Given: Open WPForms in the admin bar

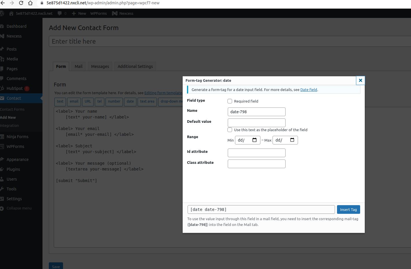Looking at the screenshot, I should [99, 13].
